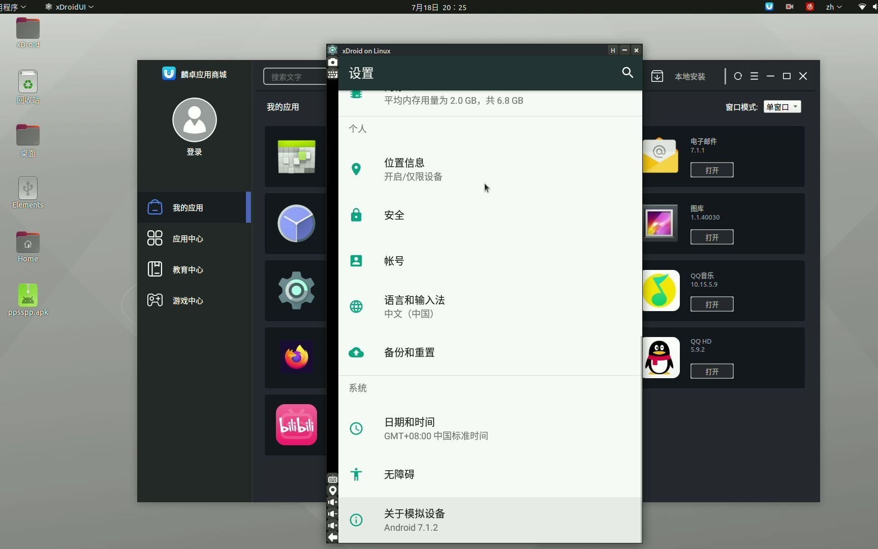Click the location pin icon in xDroid sidebar
Viewport: 878px width, 549px height.
tap(332, 491)
